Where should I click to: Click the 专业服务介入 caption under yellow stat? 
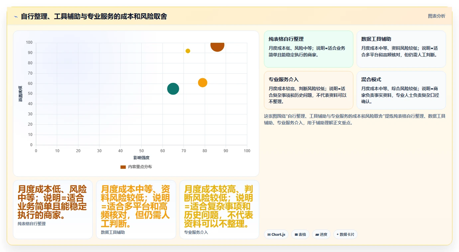196,232
